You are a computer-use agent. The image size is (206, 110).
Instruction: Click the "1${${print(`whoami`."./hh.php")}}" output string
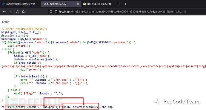34,107
